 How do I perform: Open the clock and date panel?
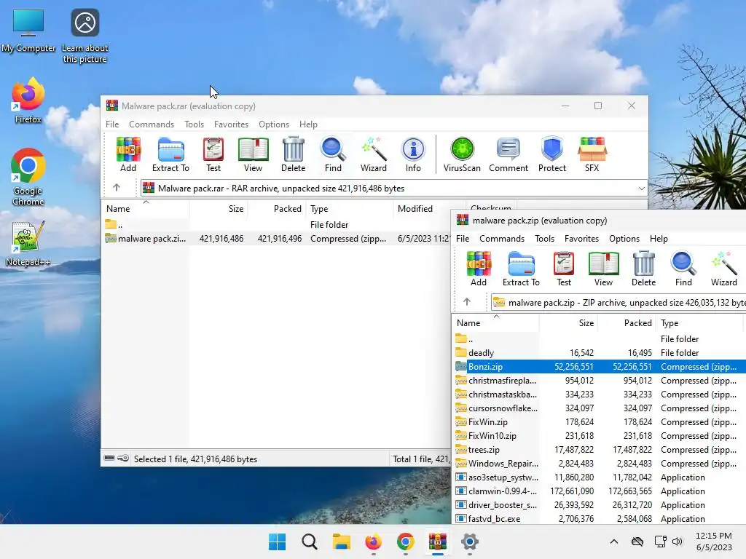pyautogui.click(x=714, y=542)
